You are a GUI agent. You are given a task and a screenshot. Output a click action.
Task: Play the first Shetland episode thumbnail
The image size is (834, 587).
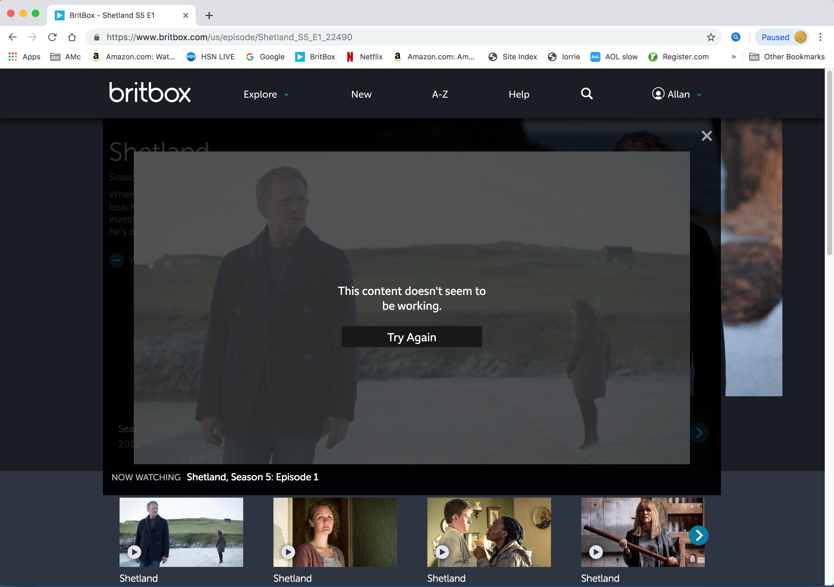(x=134, y=552)
